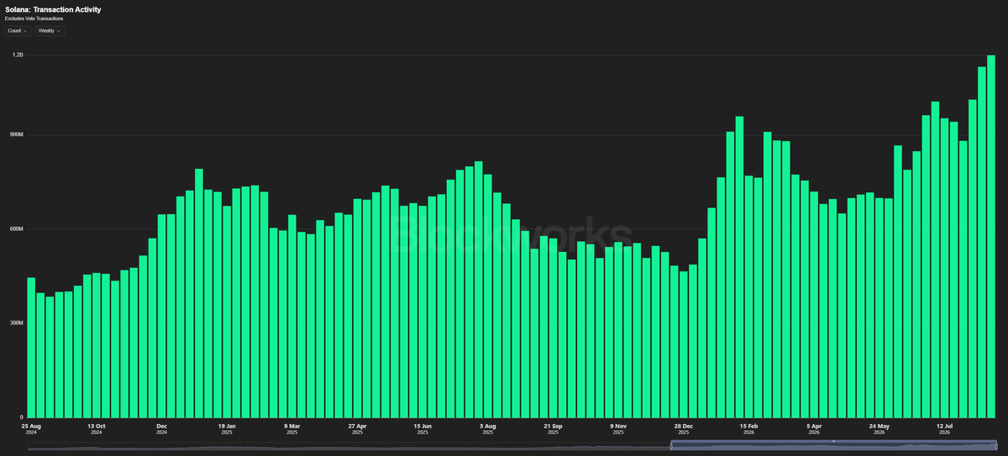This screenshot has width=1008, height=456.
Task: Open the Count metric dropdown
Action: click(18, 30)
